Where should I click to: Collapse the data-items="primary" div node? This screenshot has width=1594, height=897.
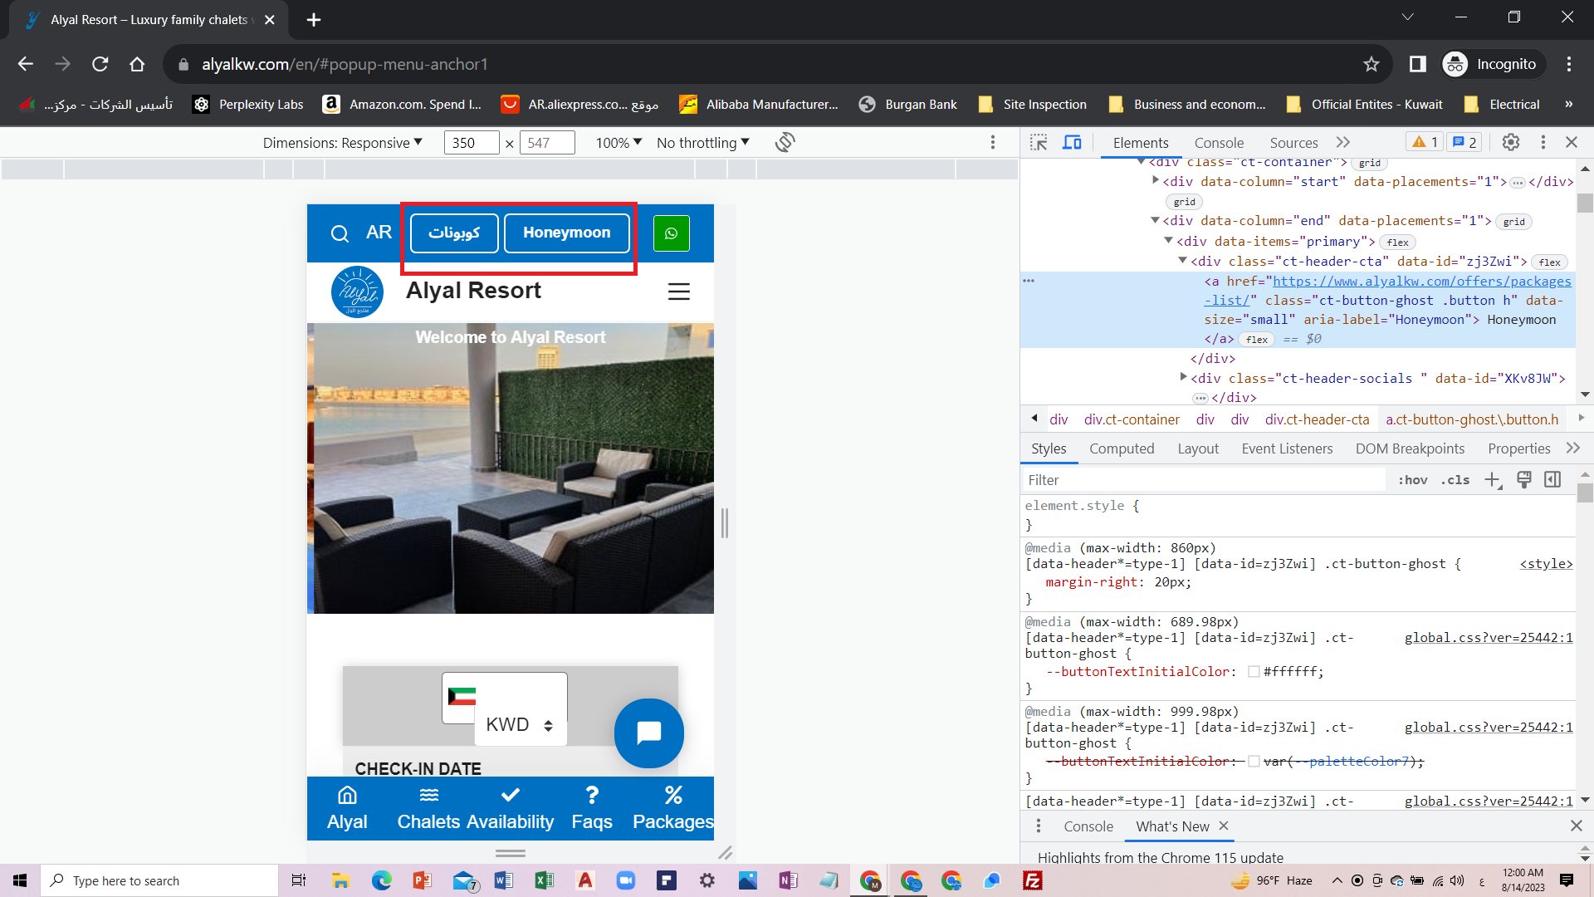click(x=1168, y=240)
